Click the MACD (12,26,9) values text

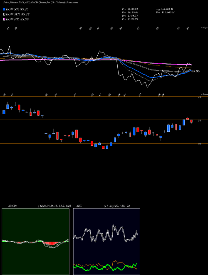[54, 206]
